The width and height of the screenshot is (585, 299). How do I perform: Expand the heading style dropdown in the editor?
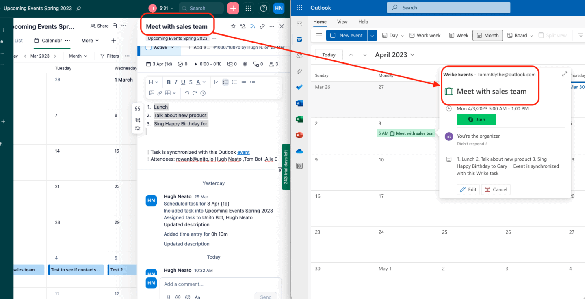tap(154, 82)
